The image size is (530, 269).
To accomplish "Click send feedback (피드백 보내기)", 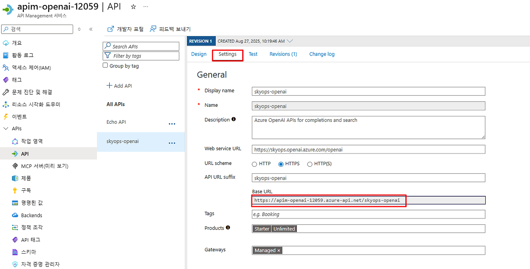I will coord(170,29).
